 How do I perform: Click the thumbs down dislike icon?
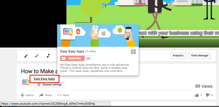coord(208,95)
